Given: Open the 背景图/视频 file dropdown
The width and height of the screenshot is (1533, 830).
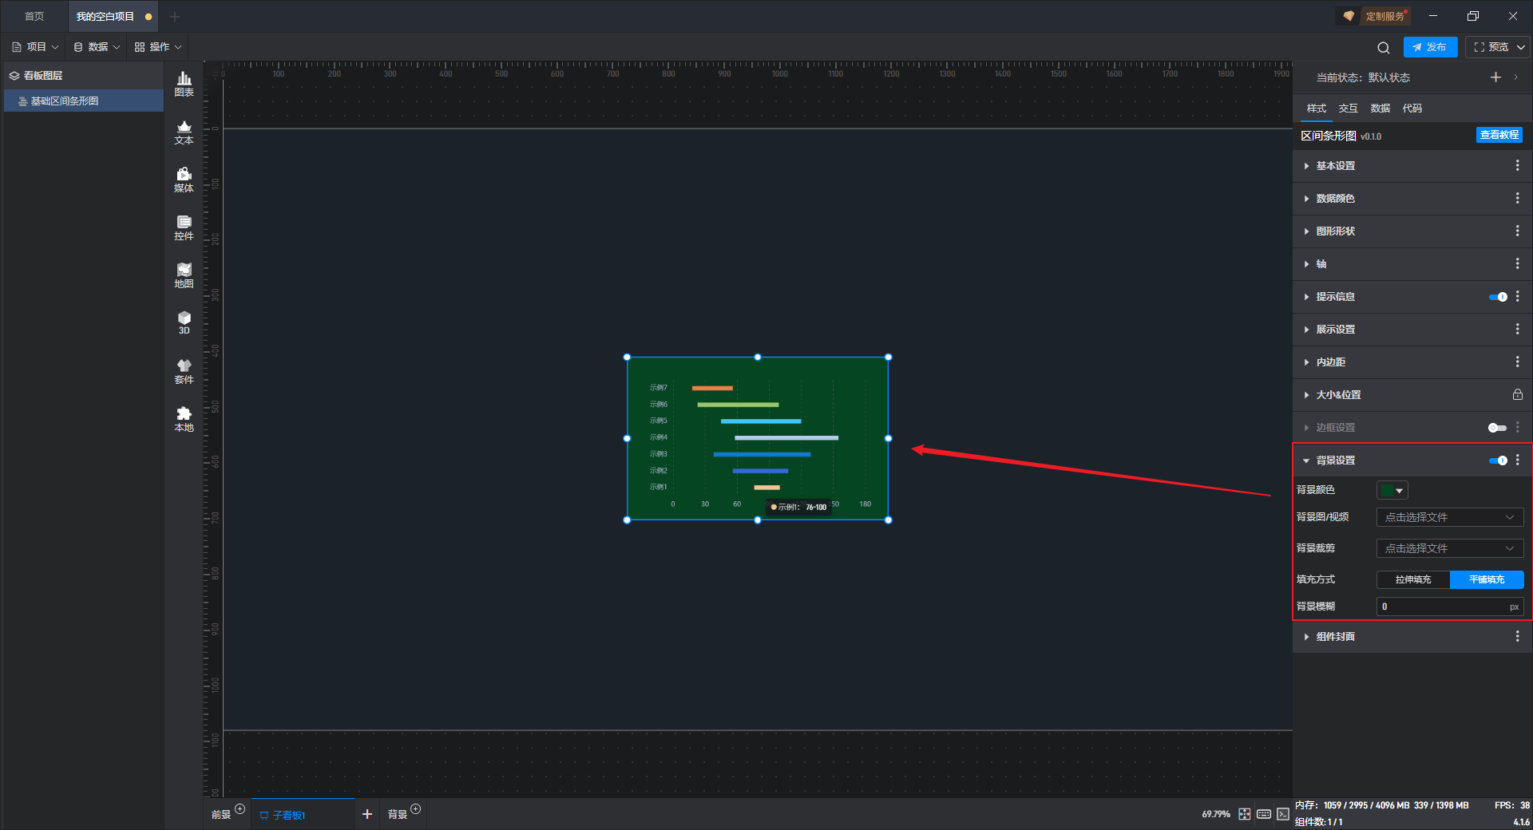Looking at the screenshot, I should pyautogui.click(x=1450, y=517).
